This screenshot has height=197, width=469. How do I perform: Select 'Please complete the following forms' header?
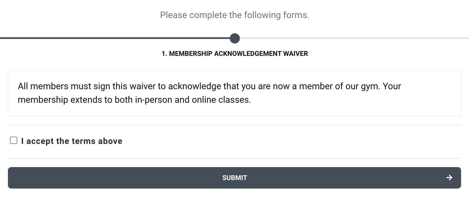click(x=234, y=15)
